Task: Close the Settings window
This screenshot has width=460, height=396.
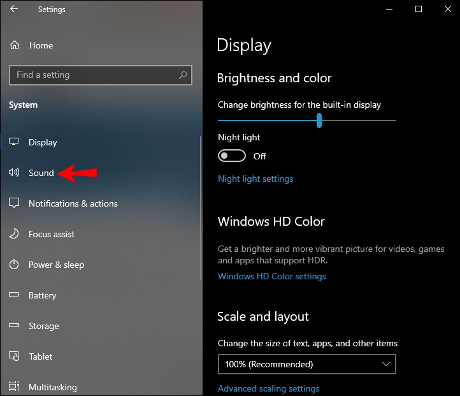Action: [x=448, y=9]
